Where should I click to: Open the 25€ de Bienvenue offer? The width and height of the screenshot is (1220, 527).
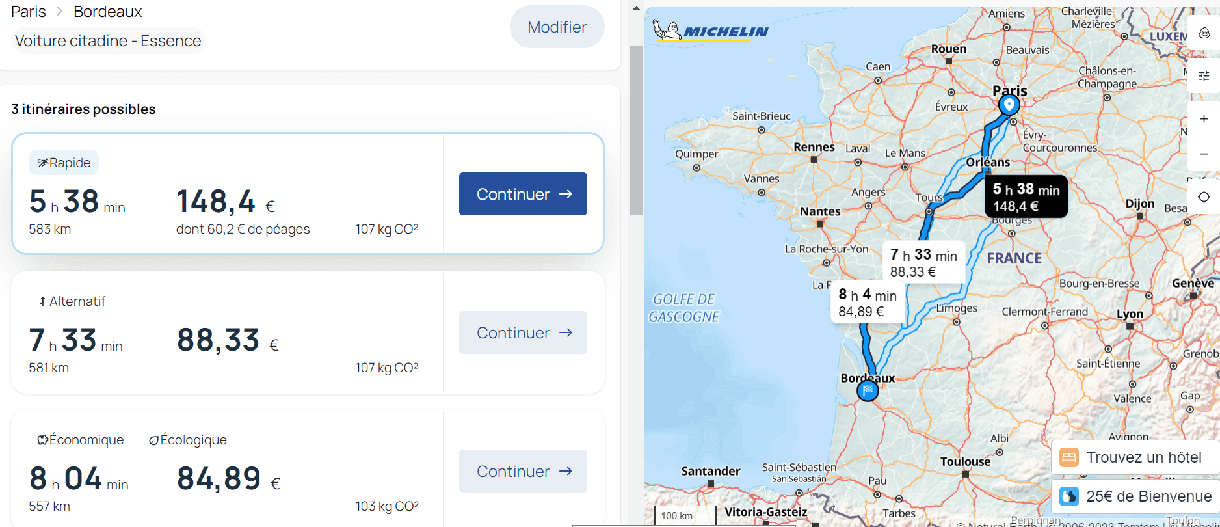[1135, 496]
